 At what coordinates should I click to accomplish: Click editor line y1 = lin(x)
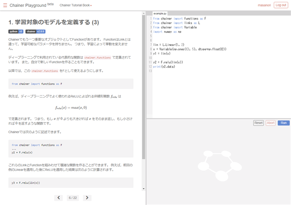(162, 54)
